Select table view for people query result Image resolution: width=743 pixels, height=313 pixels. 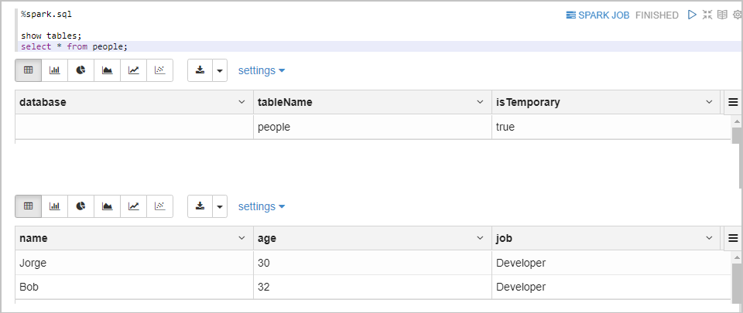point(29,206)
